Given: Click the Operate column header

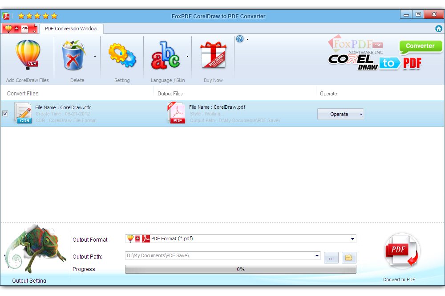Looking at the screenshot, I should [x=328, y=94].
